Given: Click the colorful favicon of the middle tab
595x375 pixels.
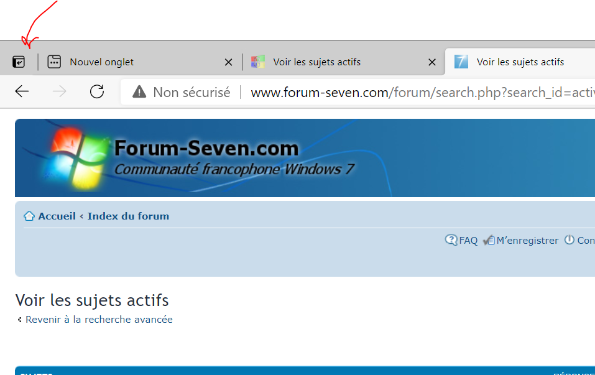Looking at the screenshot, I should coord(257,62).
